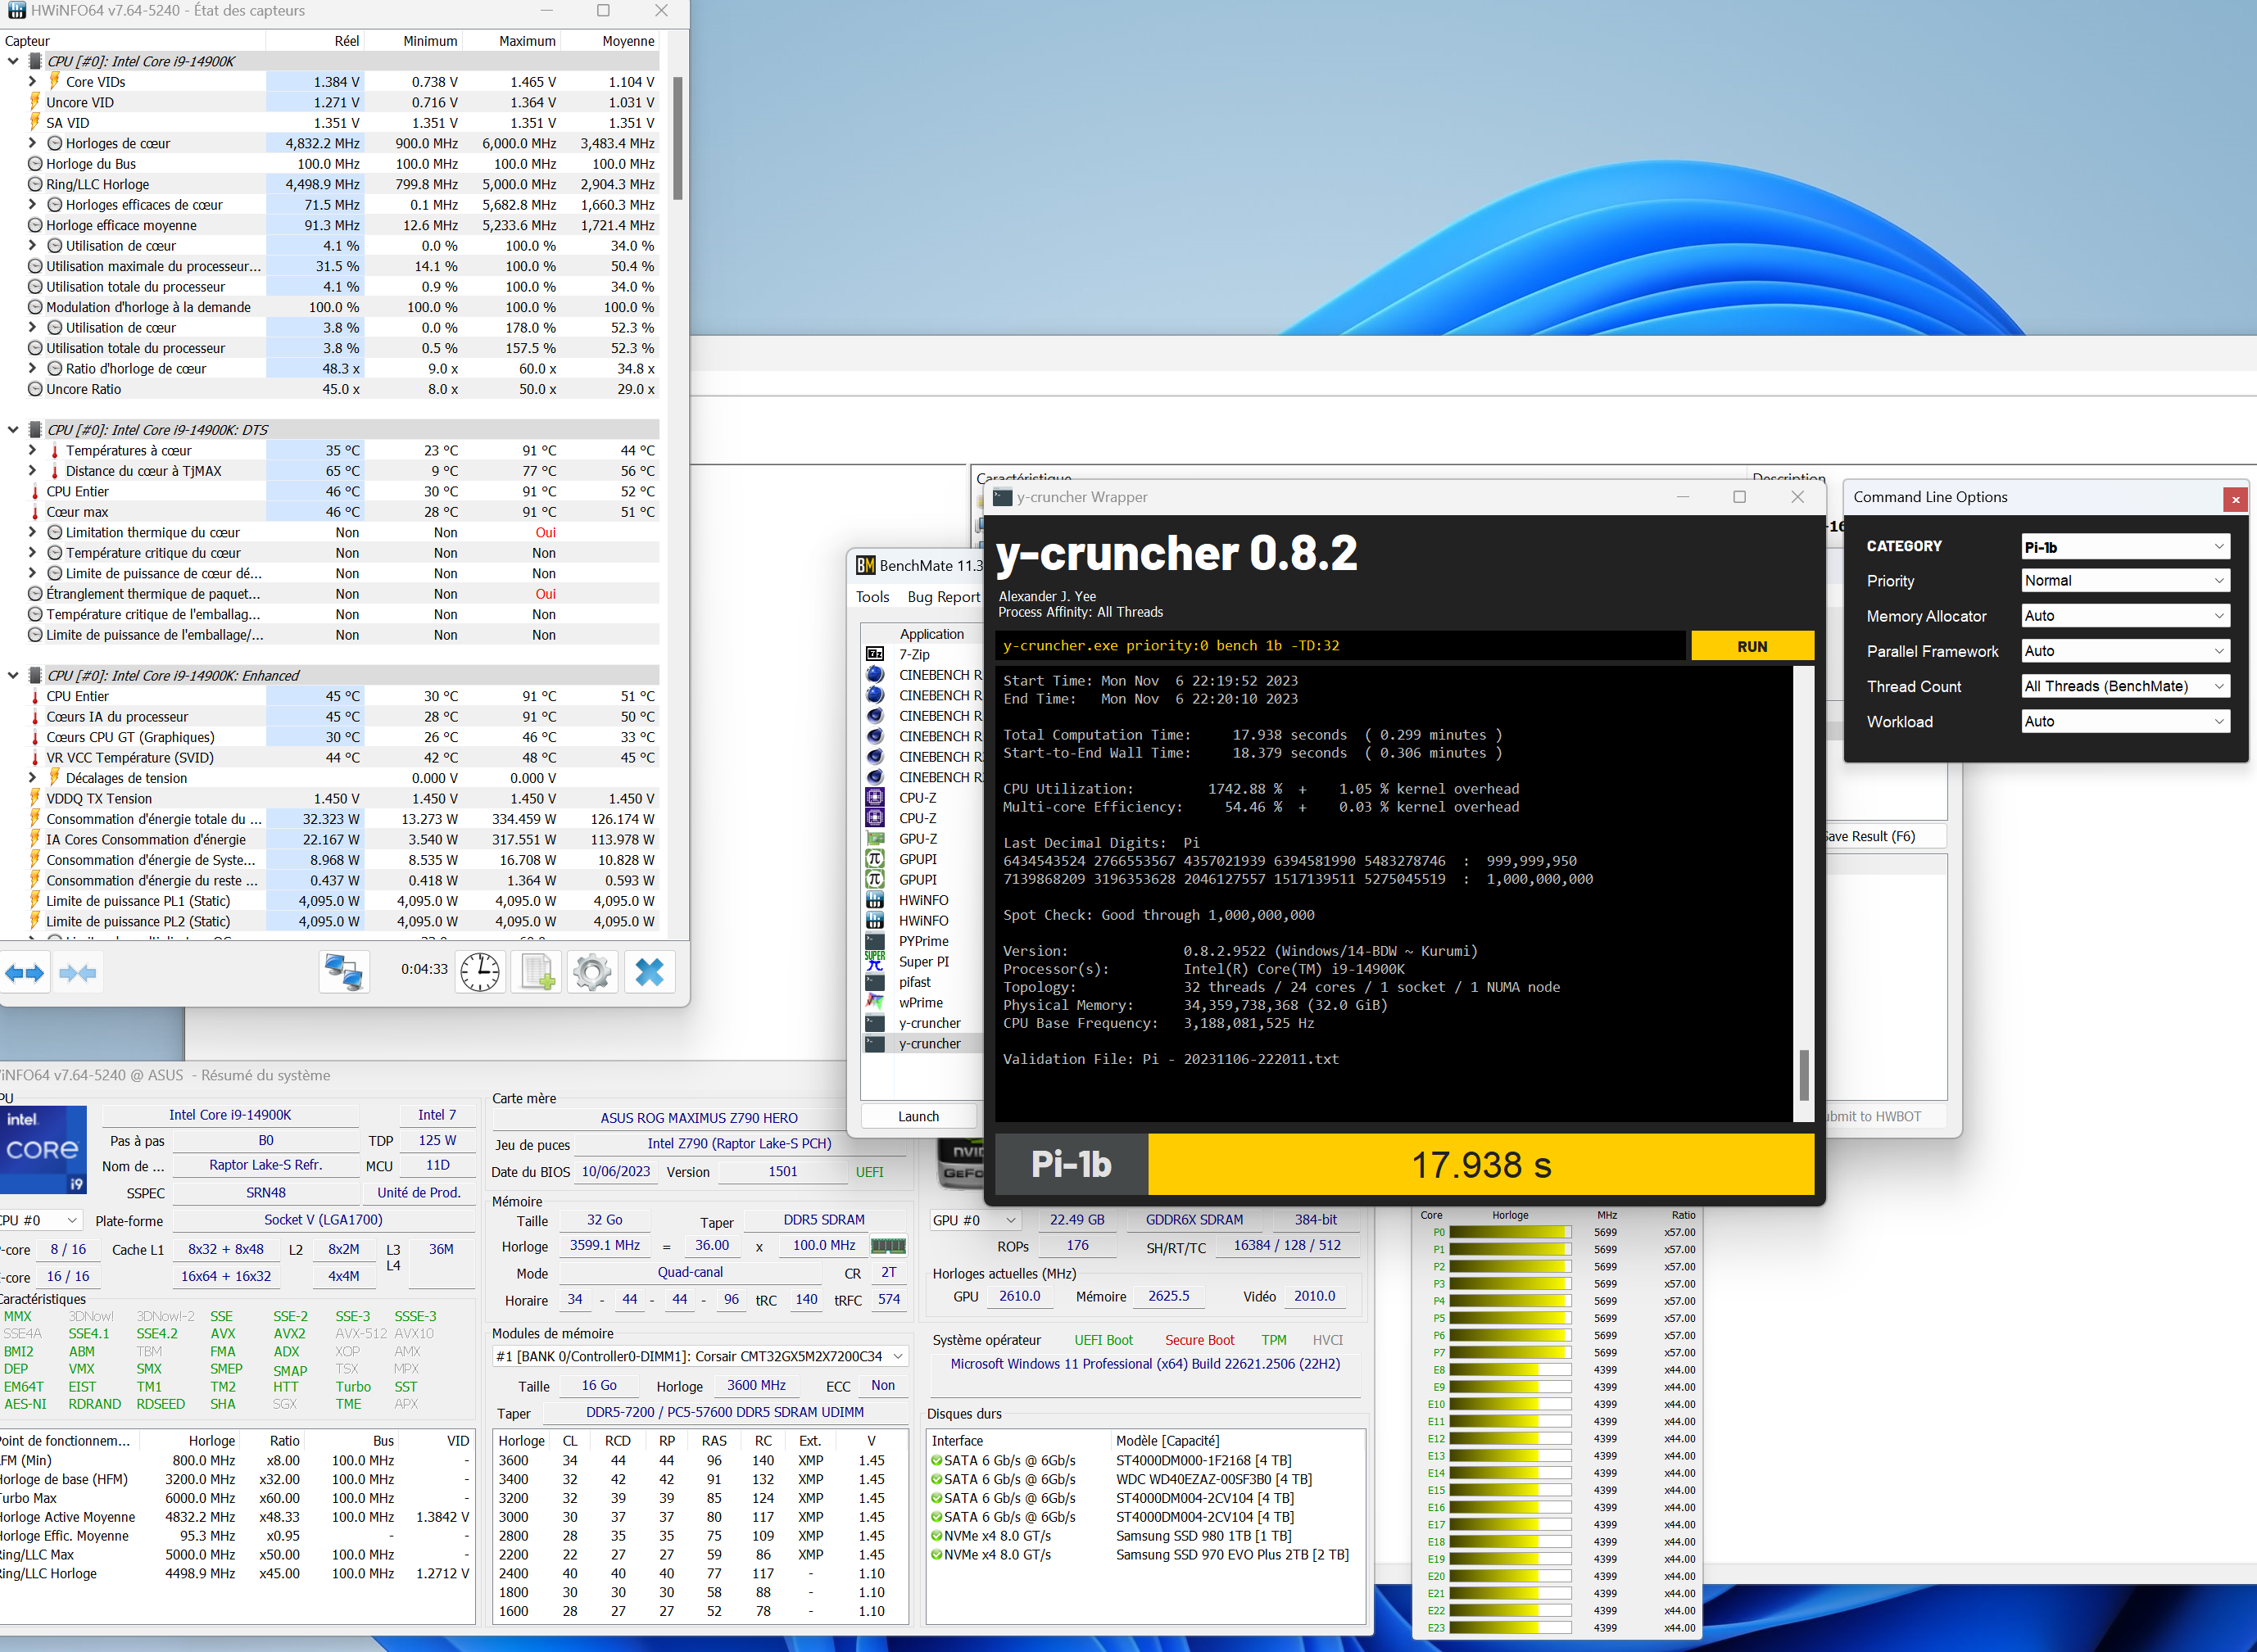
Task: Select the wPrime icon in BenchMate list
Action: pyautogui.click(x=875, y=1002)
